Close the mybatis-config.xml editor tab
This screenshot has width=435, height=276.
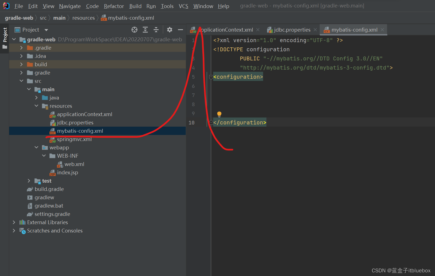coord(382,30)
